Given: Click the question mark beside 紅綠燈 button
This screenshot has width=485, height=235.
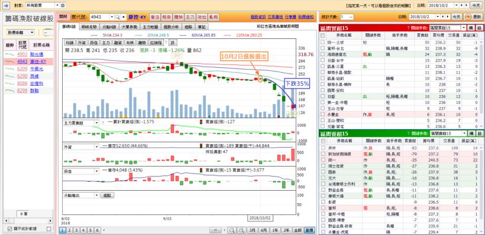Looking at the screenshot, I should (166, 43).
